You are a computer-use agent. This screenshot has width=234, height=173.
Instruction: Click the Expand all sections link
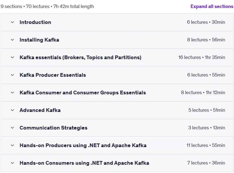click(x=212, y=6)
